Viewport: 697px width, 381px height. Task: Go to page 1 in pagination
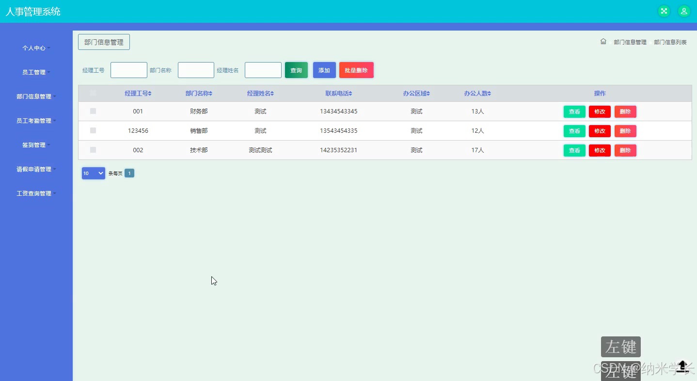click(129, 173)
